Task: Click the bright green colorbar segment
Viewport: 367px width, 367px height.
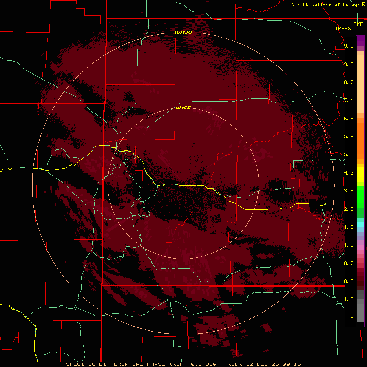Action: (360, 197)
